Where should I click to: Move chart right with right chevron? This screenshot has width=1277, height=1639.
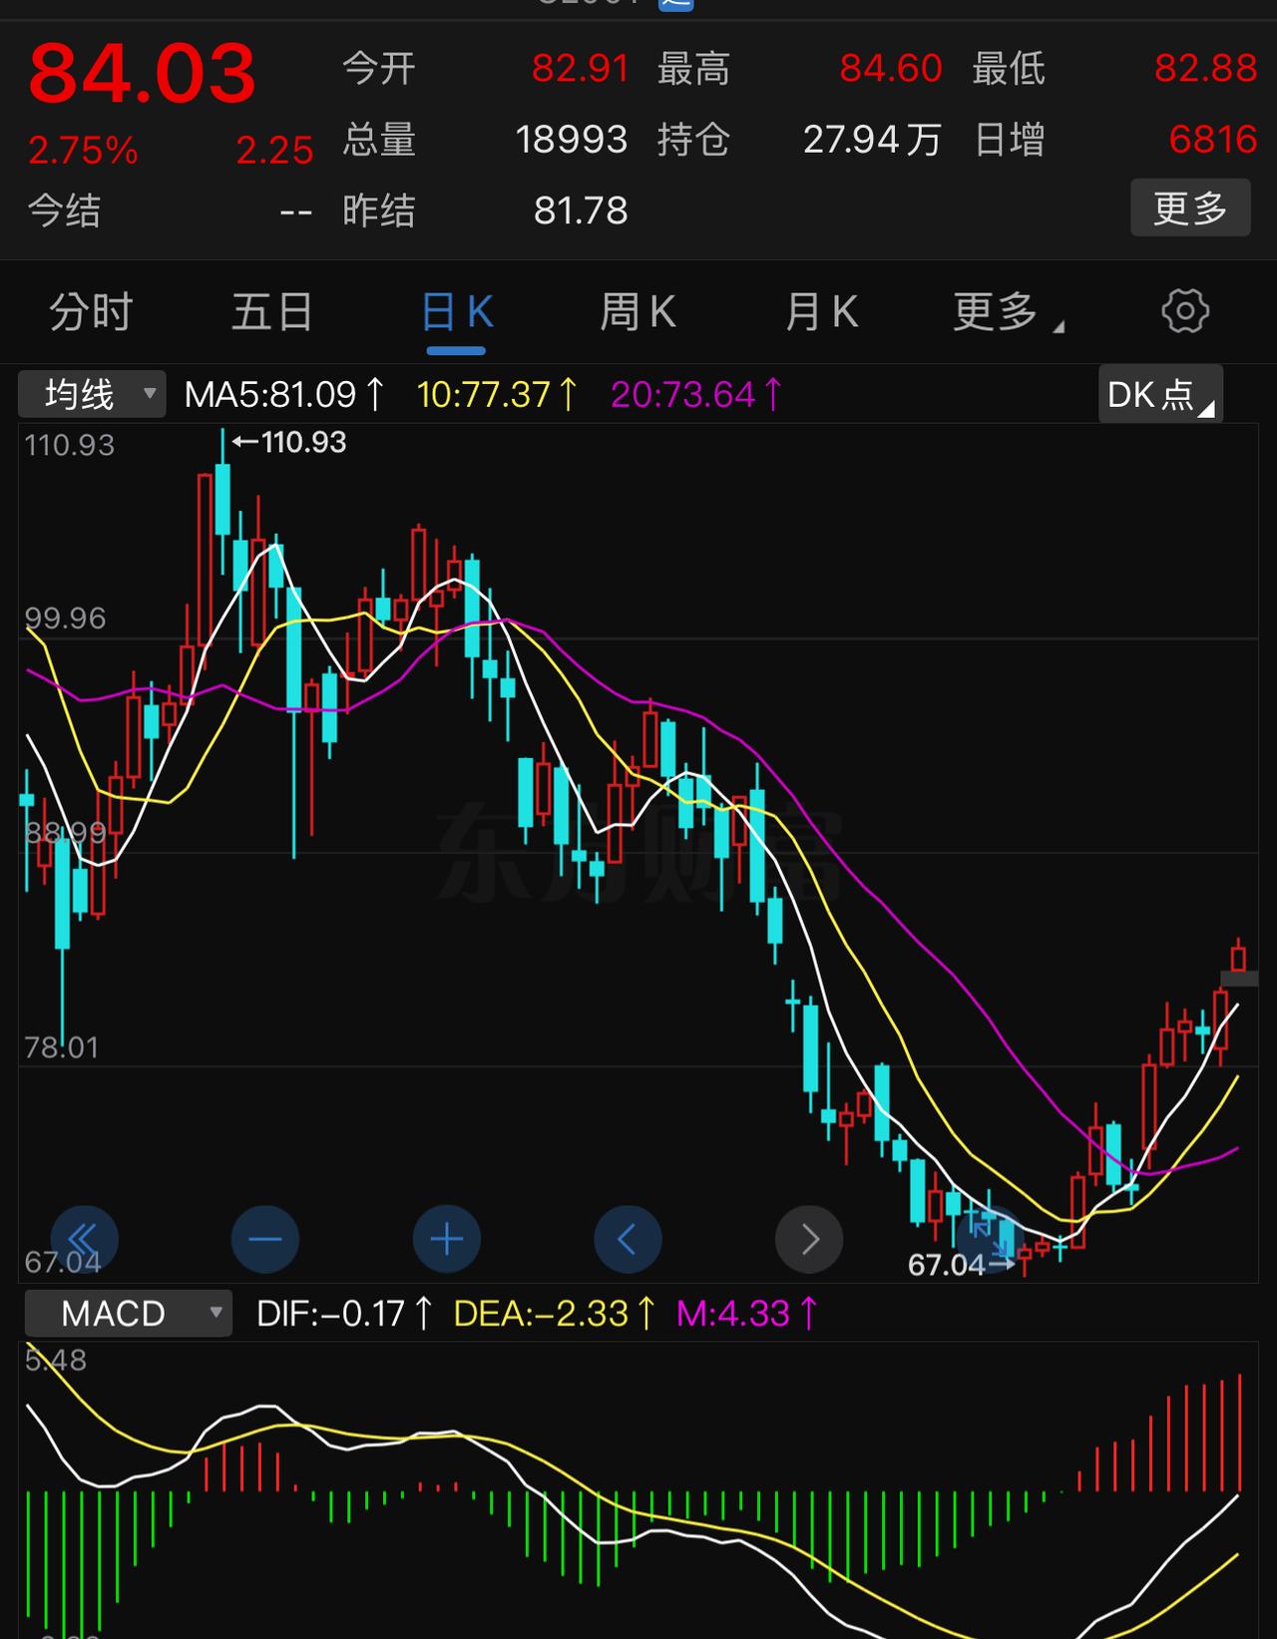809,1240
